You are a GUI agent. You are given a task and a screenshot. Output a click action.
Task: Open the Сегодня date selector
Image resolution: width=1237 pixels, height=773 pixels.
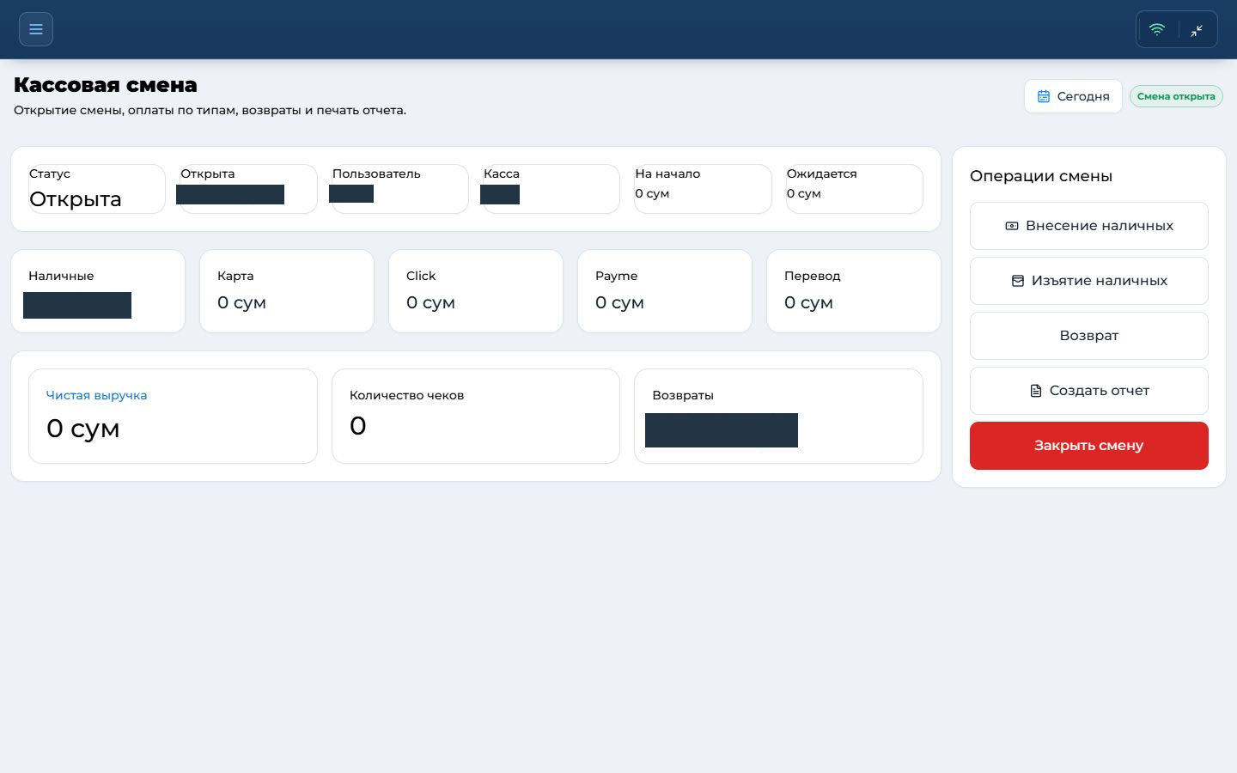1073,96
